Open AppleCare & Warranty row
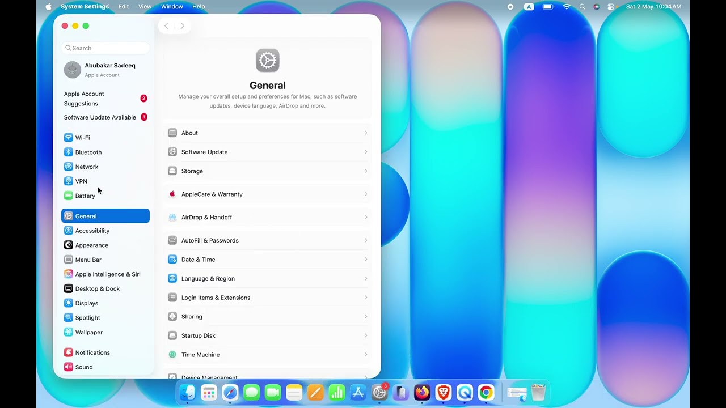Viewport: 726px width, 408px height. coord(268,194)
